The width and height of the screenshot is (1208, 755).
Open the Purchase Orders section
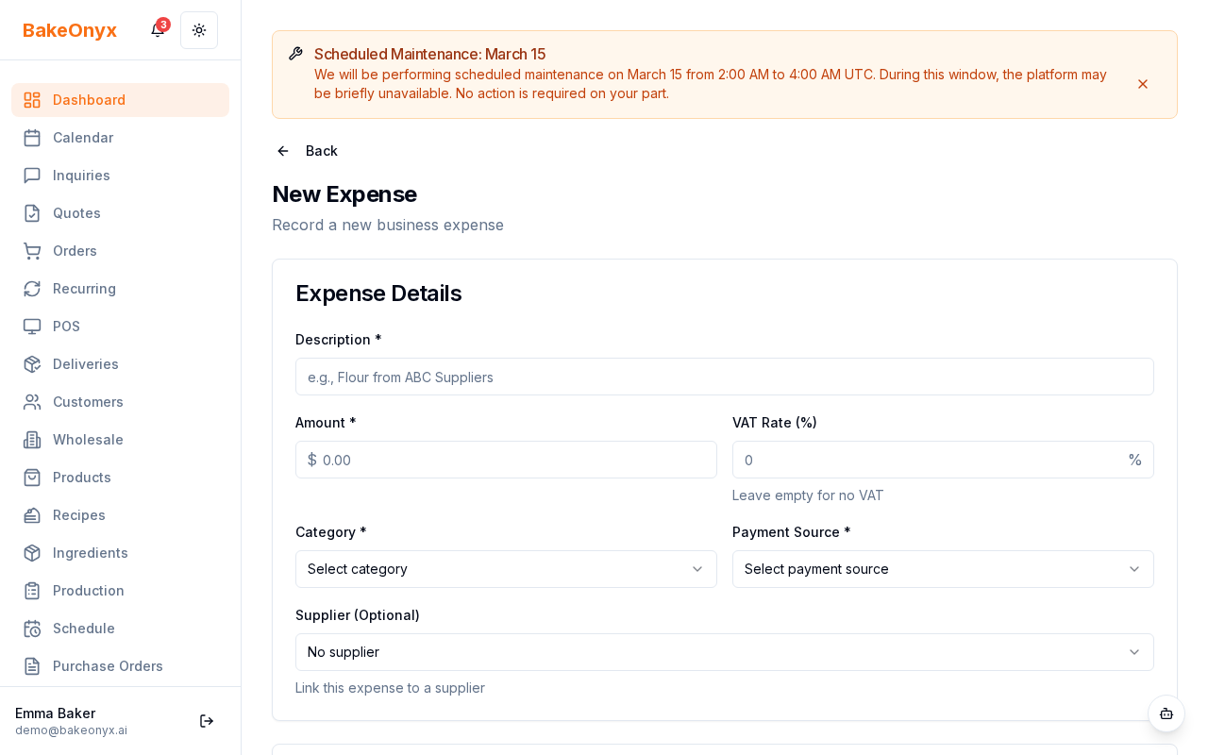108,666
